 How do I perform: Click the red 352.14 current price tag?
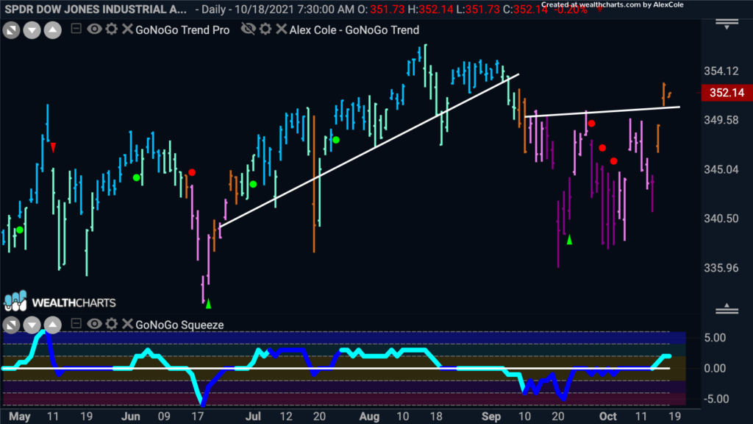(x=727, y=93)
